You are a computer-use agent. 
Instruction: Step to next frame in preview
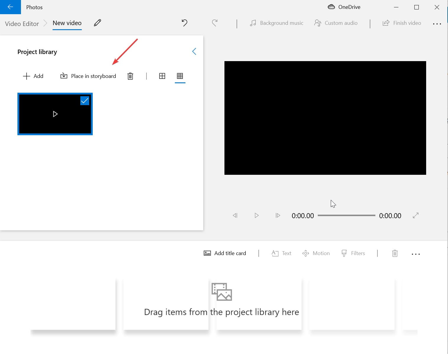click(278, 216)
